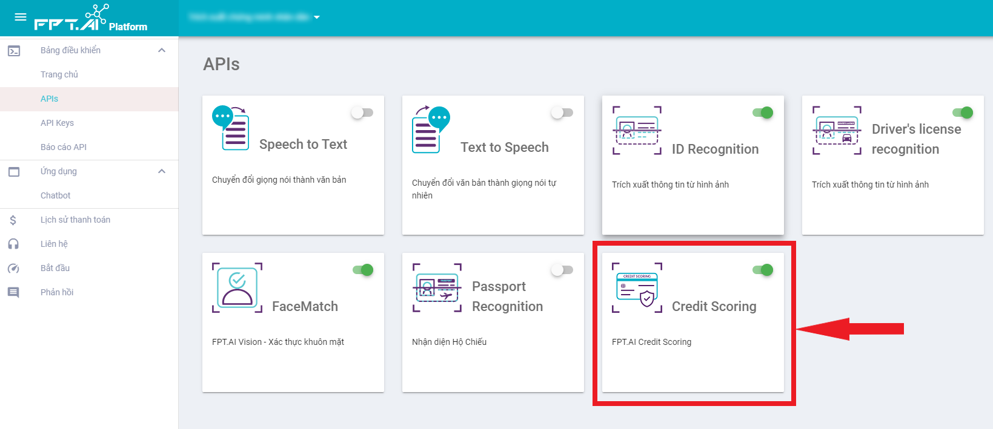The image size is (993, 429).
Task: Collapse the Bảng điều khiển section chevron
Action: point(162,50)
